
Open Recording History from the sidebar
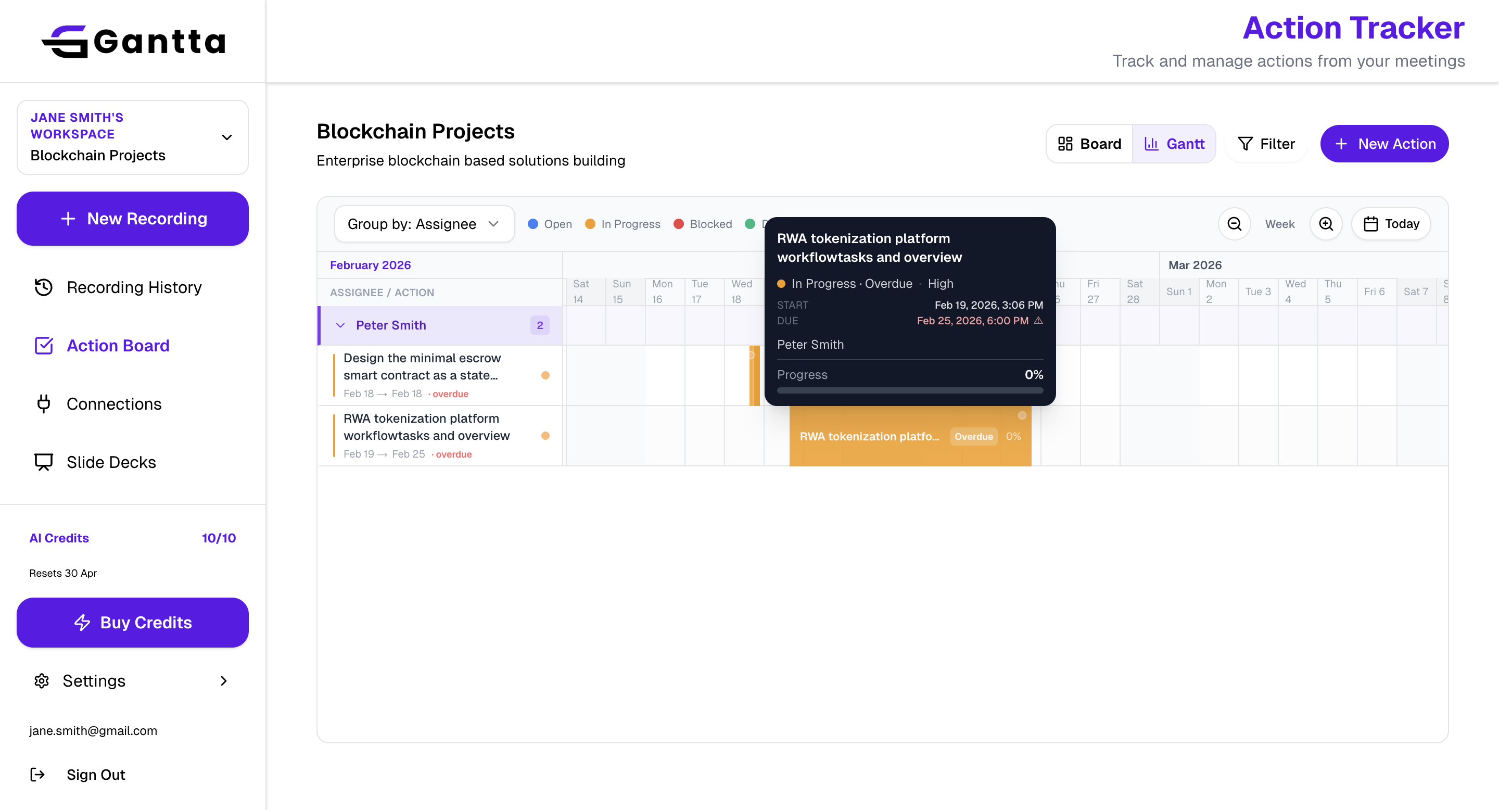[133, 287]
